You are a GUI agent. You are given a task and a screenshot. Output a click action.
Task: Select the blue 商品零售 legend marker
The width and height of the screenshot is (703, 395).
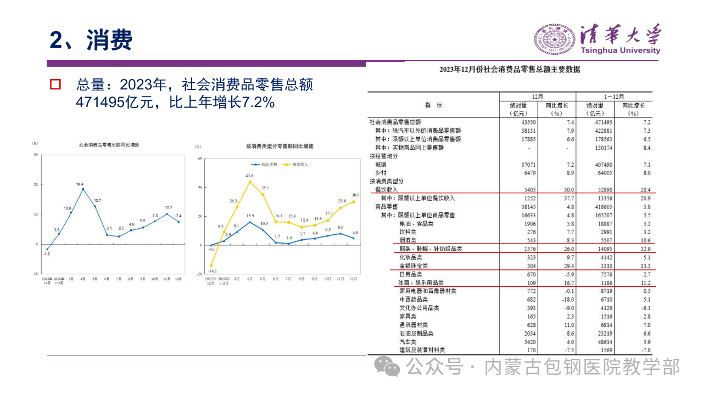(x=255, y=165)
